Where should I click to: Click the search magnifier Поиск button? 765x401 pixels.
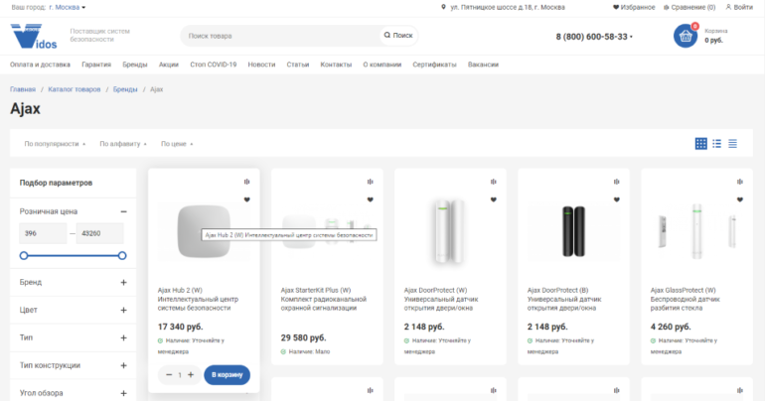(x=398, y=35)
